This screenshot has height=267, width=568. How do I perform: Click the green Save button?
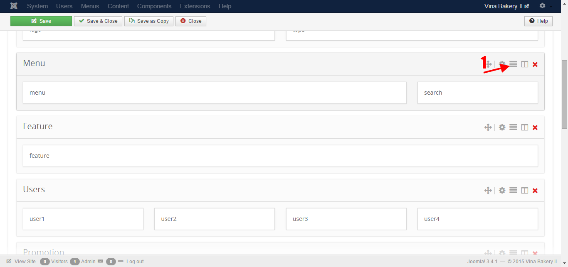tap(41, 21)
